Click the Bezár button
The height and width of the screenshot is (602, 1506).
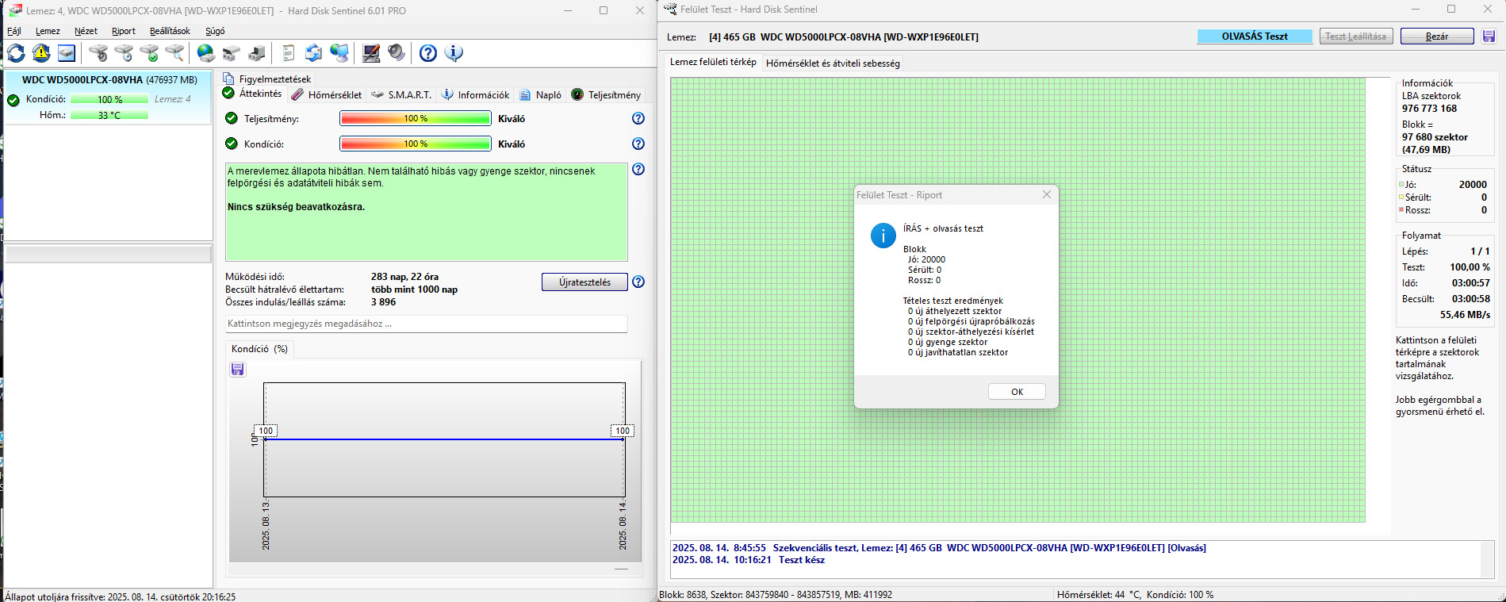coord(1437,36)
